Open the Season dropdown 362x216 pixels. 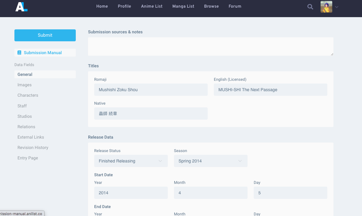coord(210,161)
